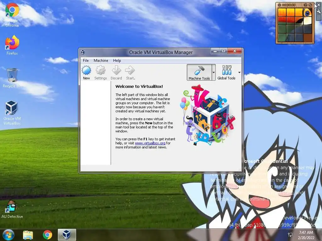Click the puzzle gadget drag grip handle
The width and height of the screenshot is (322, 241).
point(319,18)
